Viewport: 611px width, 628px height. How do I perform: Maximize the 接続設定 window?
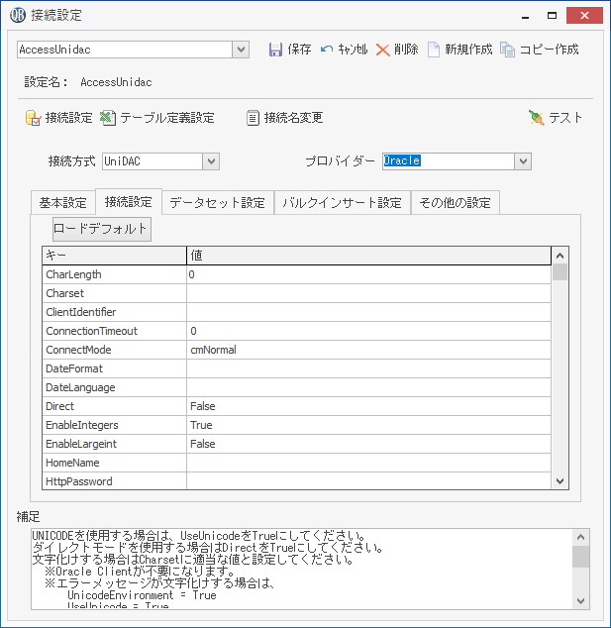click(553, 16)
